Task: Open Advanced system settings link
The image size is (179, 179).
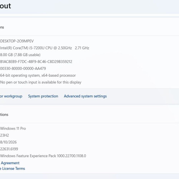Action: (85, 96)
